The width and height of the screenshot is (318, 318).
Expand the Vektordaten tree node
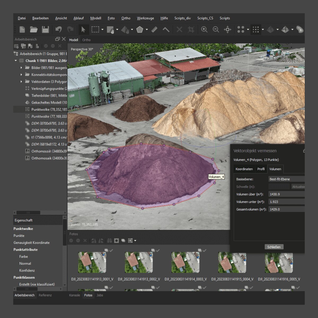[21, 82]
